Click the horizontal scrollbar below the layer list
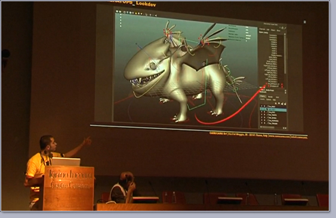Image resolution: width=336 pixels, height=218 pixels. 268,127
